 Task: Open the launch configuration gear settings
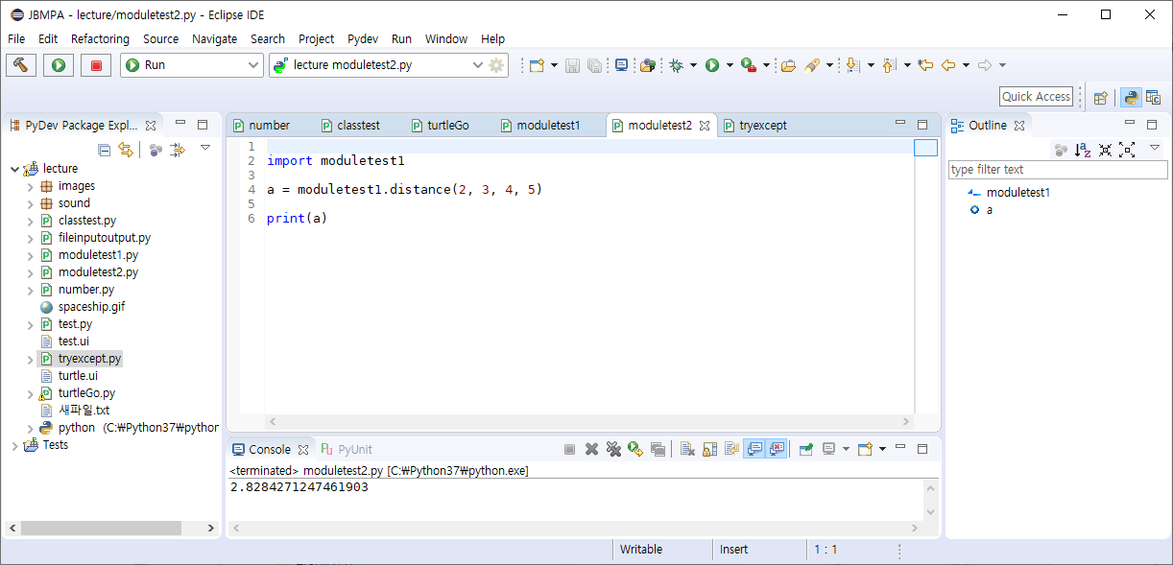[496, 65]
